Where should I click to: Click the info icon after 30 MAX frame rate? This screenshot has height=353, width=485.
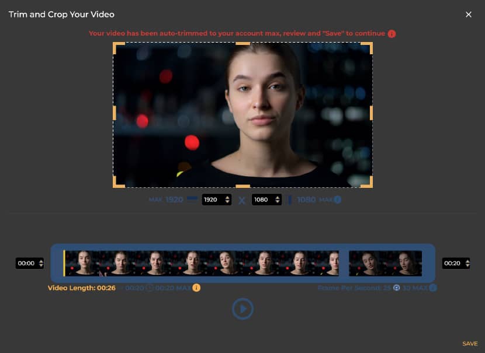tap(433, 288)
